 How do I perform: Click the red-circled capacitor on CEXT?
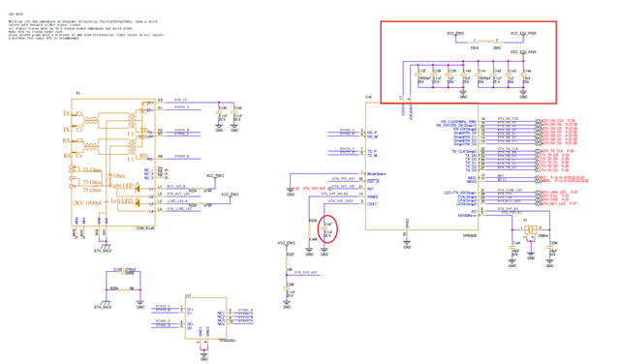pos(325,229)
